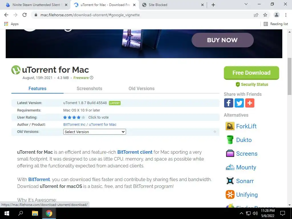Switch to the Screenshots tab
This screenshot has width=292, height=219.
(x=89, y=88)
